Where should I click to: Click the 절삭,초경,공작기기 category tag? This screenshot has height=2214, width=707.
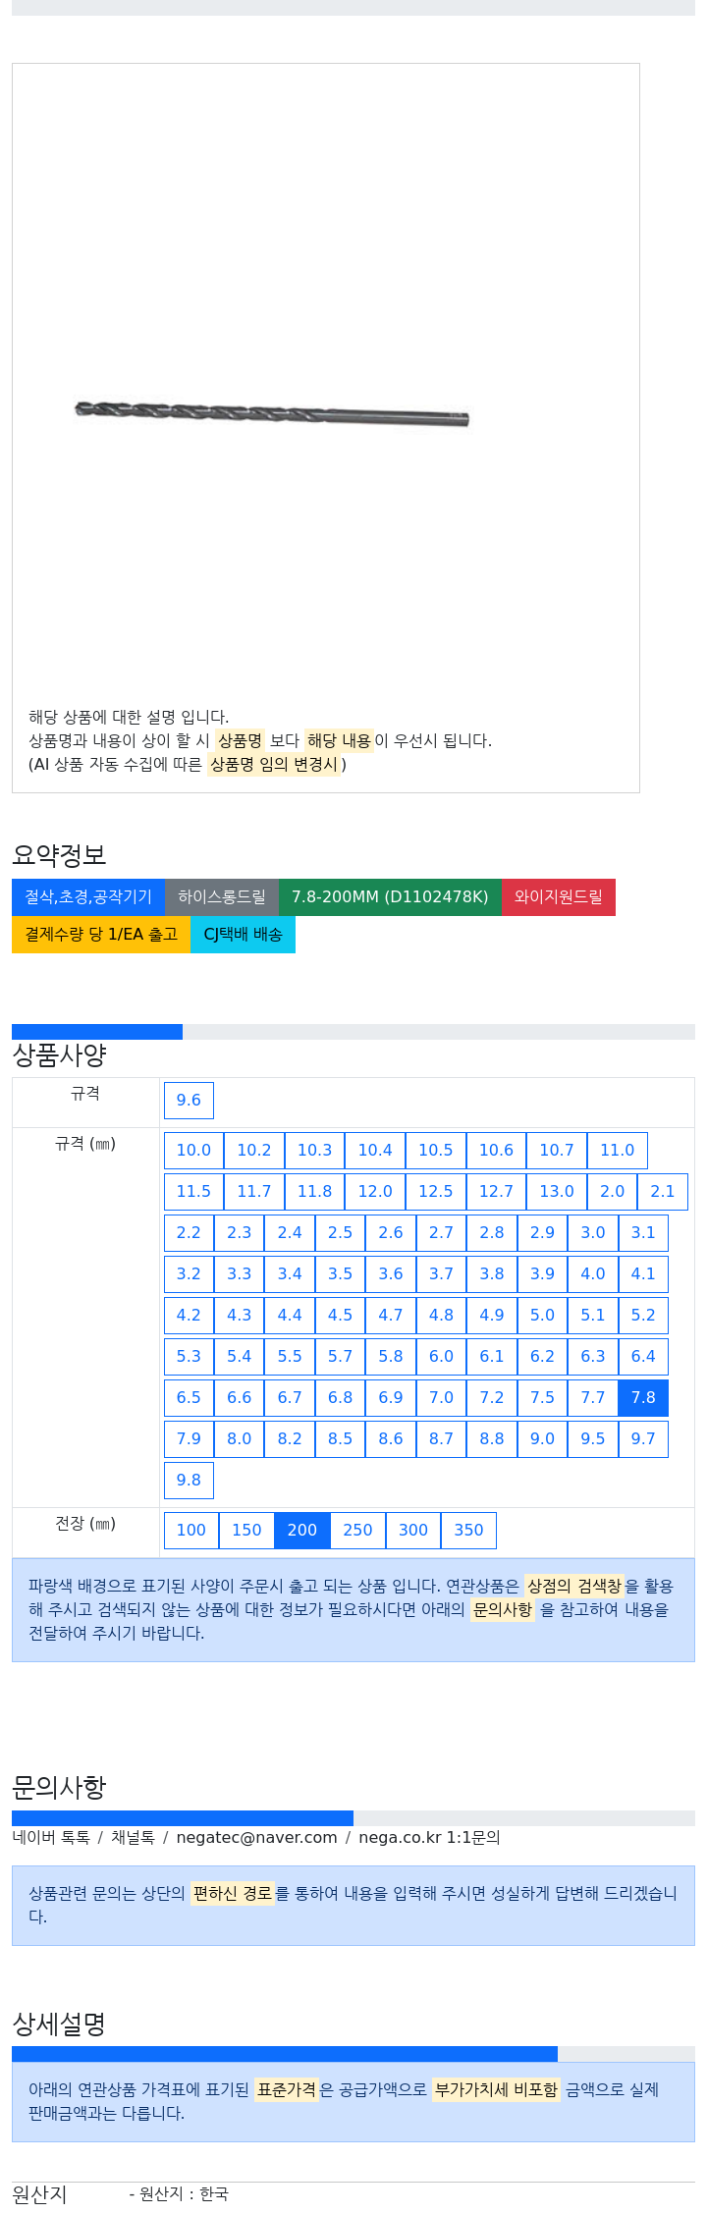click(88, 896)
